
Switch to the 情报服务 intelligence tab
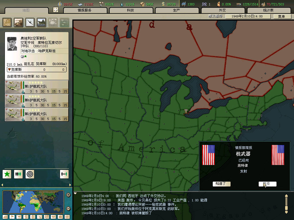85,10
